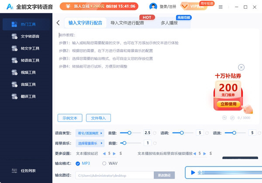Click the 示例文本 button
The width and height of the screenshot is (262, 183).
coord(70,118)
